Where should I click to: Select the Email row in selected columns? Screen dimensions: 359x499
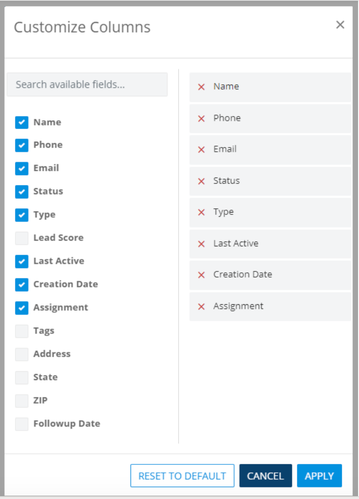[x=270, y=150]
